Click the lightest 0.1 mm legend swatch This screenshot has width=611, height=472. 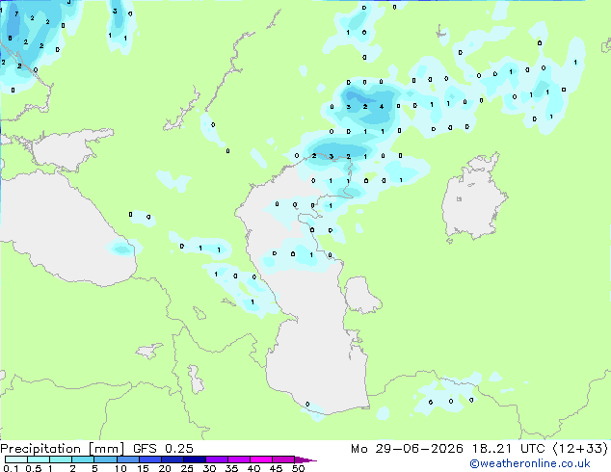click(16, 459)
